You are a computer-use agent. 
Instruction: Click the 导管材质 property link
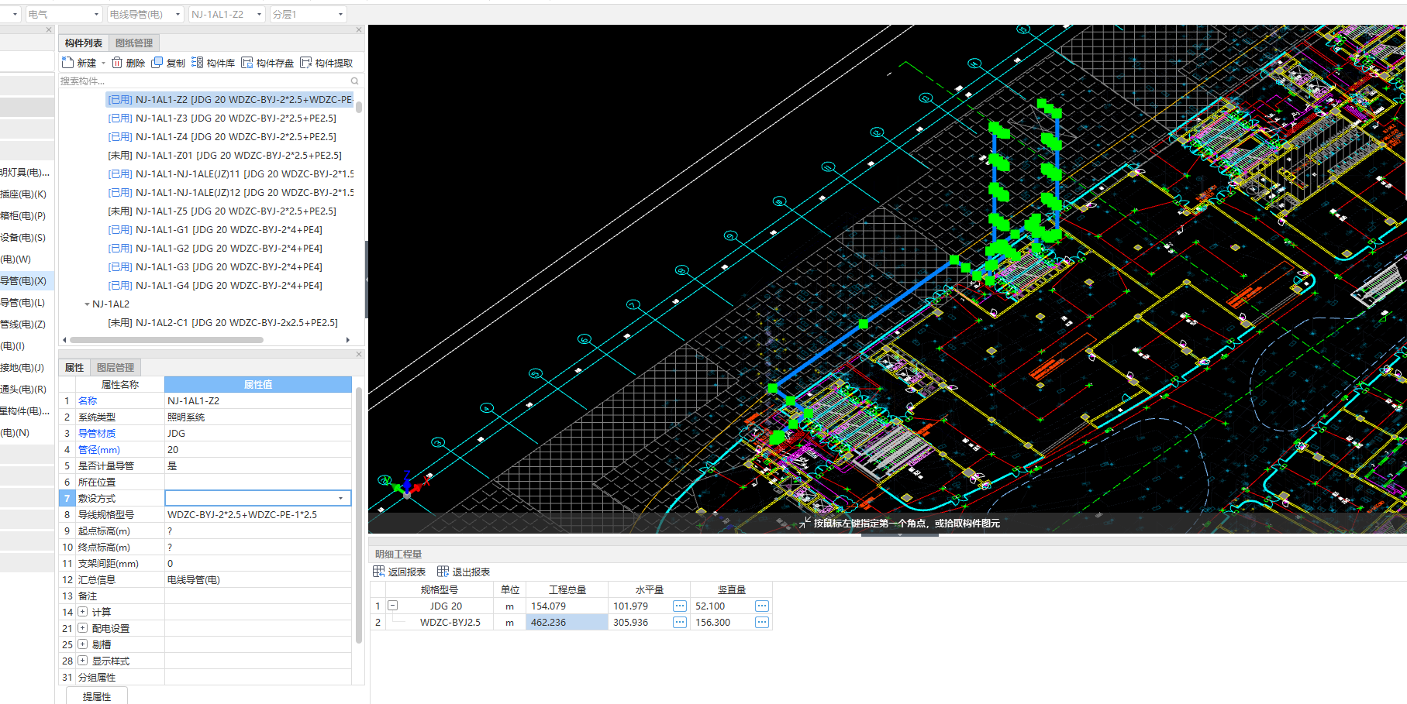click(x=97, y=433)
